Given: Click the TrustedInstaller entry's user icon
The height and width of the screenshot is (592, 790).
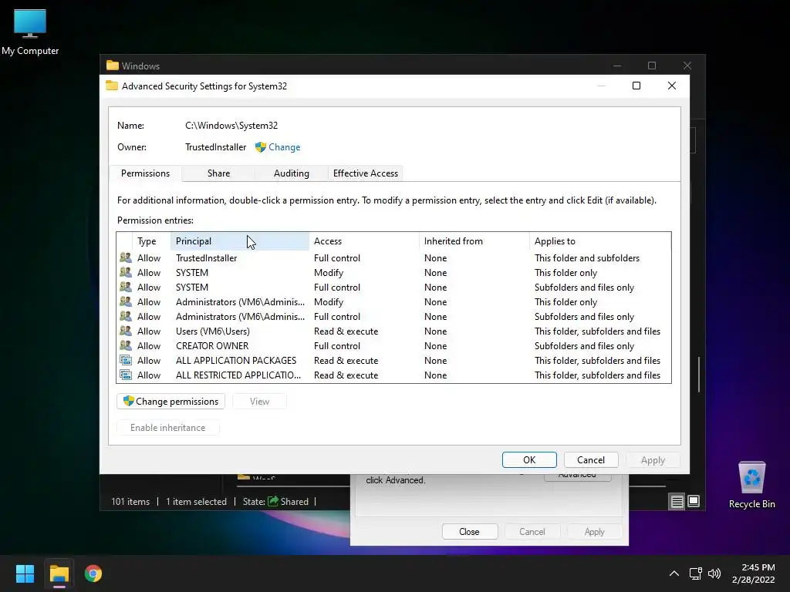Looking at the screenshot, I should click(x=126, y=257).
